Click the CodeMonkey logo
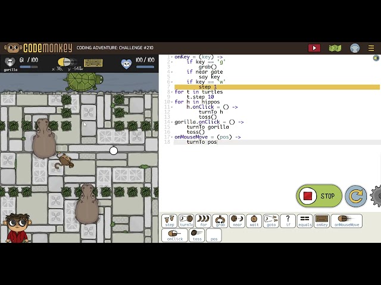This screenshot has height=285, width=381. tap(38, 48)
